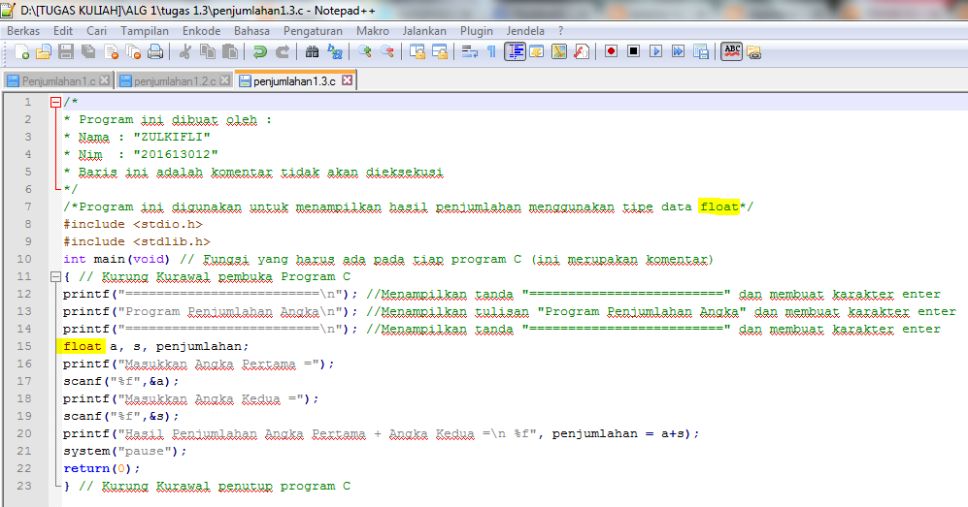Collapse the main function fold at line 11
The width and height of the screenshot is (968, 507).
[x=55, y=276]
